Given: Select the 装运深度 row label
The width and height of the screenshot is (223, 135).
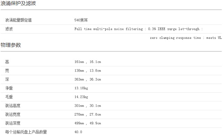Looking at the screenshot, I should coord(13,123).
